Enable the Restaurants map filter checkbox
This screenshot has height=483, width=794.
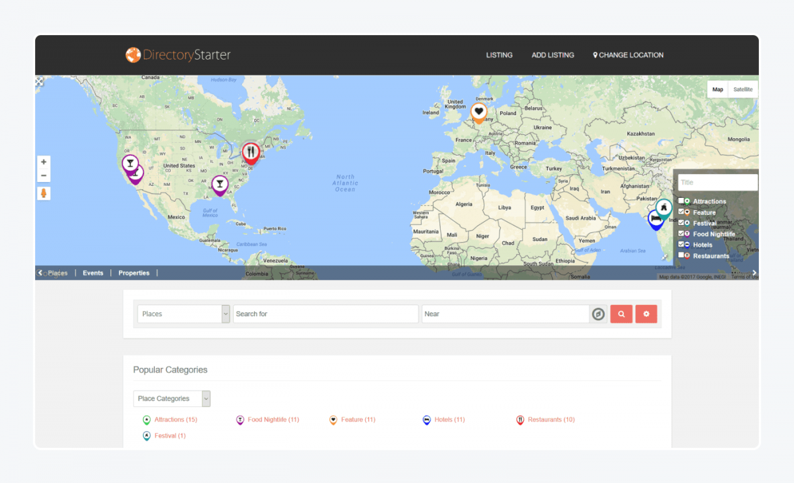(682, 255)
